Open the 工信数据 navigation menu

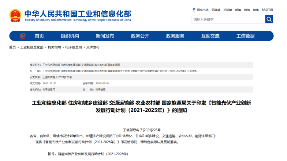point(245,36)
